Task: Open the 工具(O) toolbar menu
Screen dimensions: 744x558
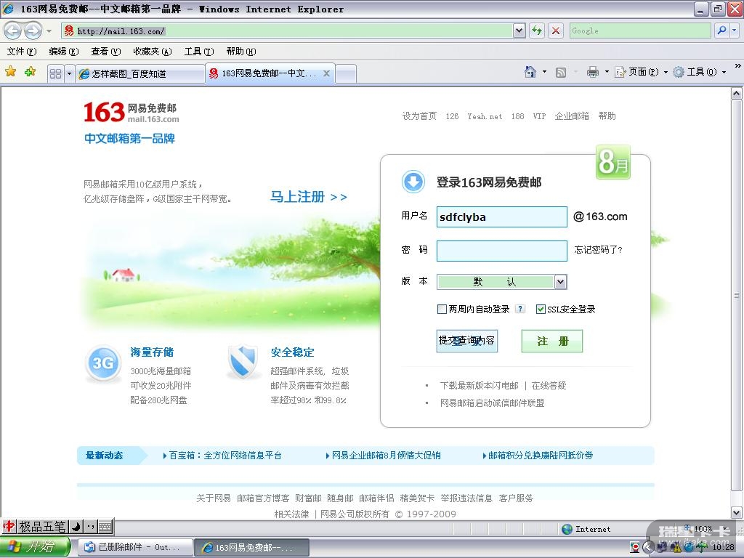Action: [700, 72]
